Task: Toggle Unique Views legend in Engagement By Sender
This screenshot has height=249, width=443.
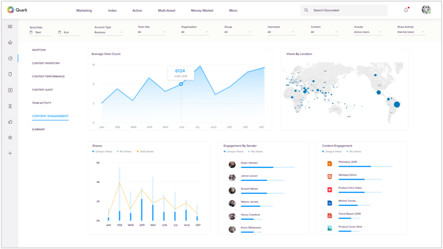Action: point(234,151)
